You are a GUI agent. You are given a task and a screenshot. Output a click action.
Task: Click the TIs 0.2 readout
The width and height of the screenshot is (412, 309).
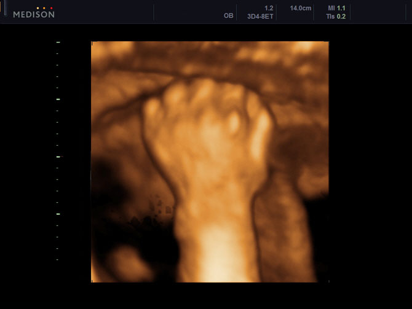(x=336, y=16)
